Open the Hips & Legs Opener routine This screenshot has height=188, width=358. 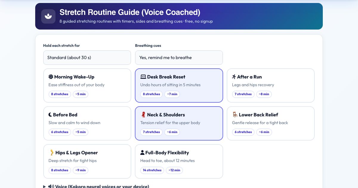point(87,161)
